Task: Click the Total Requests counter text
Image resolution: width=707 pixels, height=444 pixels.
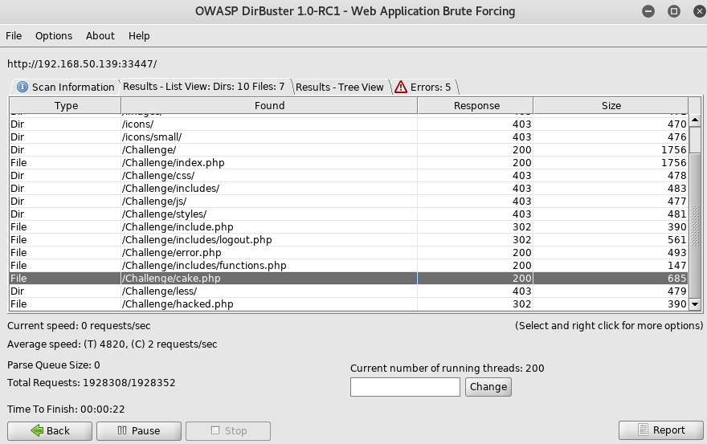Action: coord(91,383)
